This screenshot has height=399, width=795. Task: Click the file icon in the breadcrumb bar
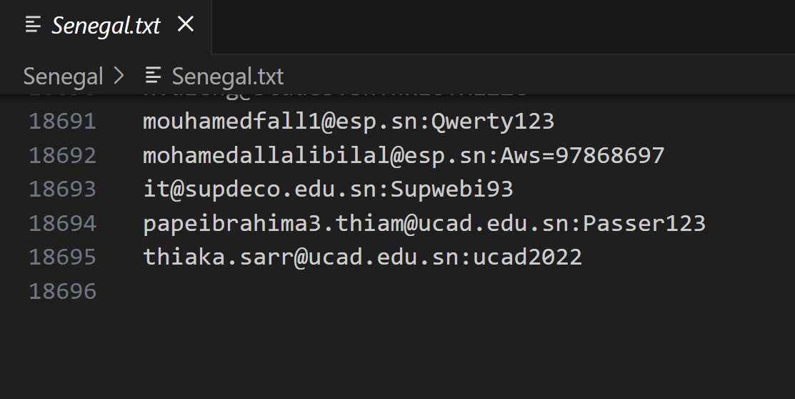point(153,75)
